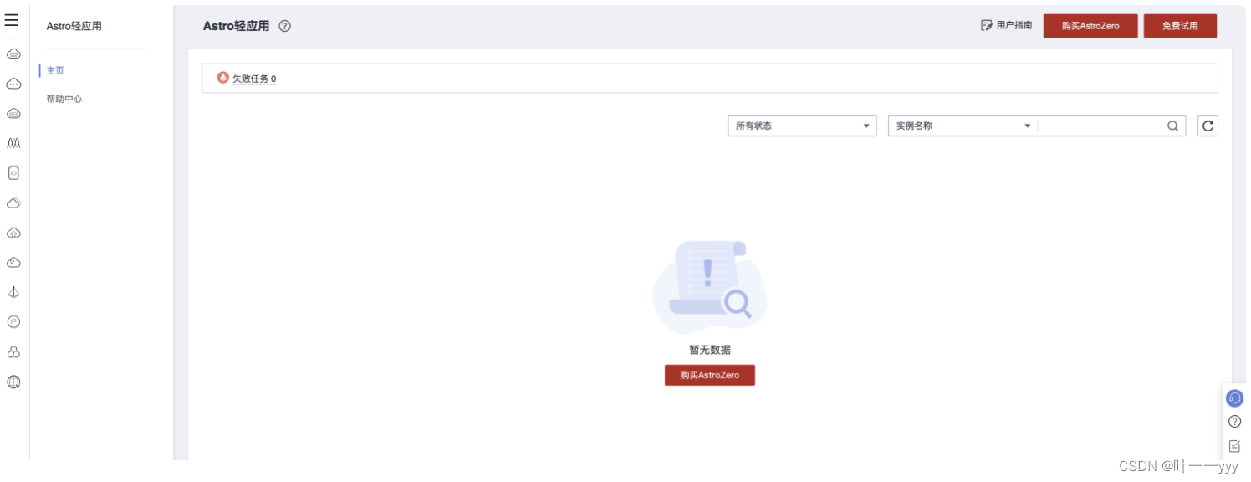Expand the 实例名称 filter dropdown
1251x482 pixels.
(x=963, y=126)
